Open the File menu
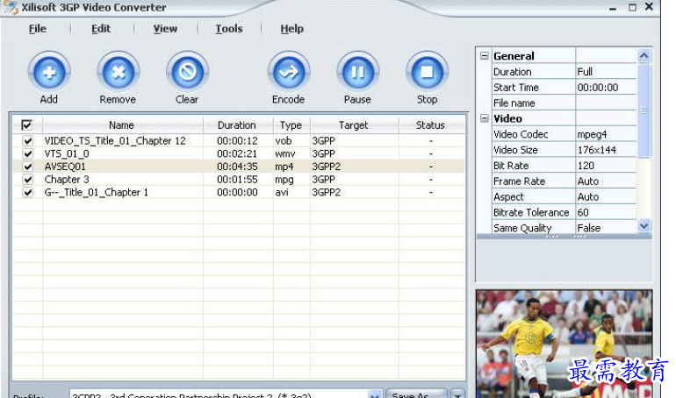This screenshot has width=676, height=398. [x=38, y=29]
